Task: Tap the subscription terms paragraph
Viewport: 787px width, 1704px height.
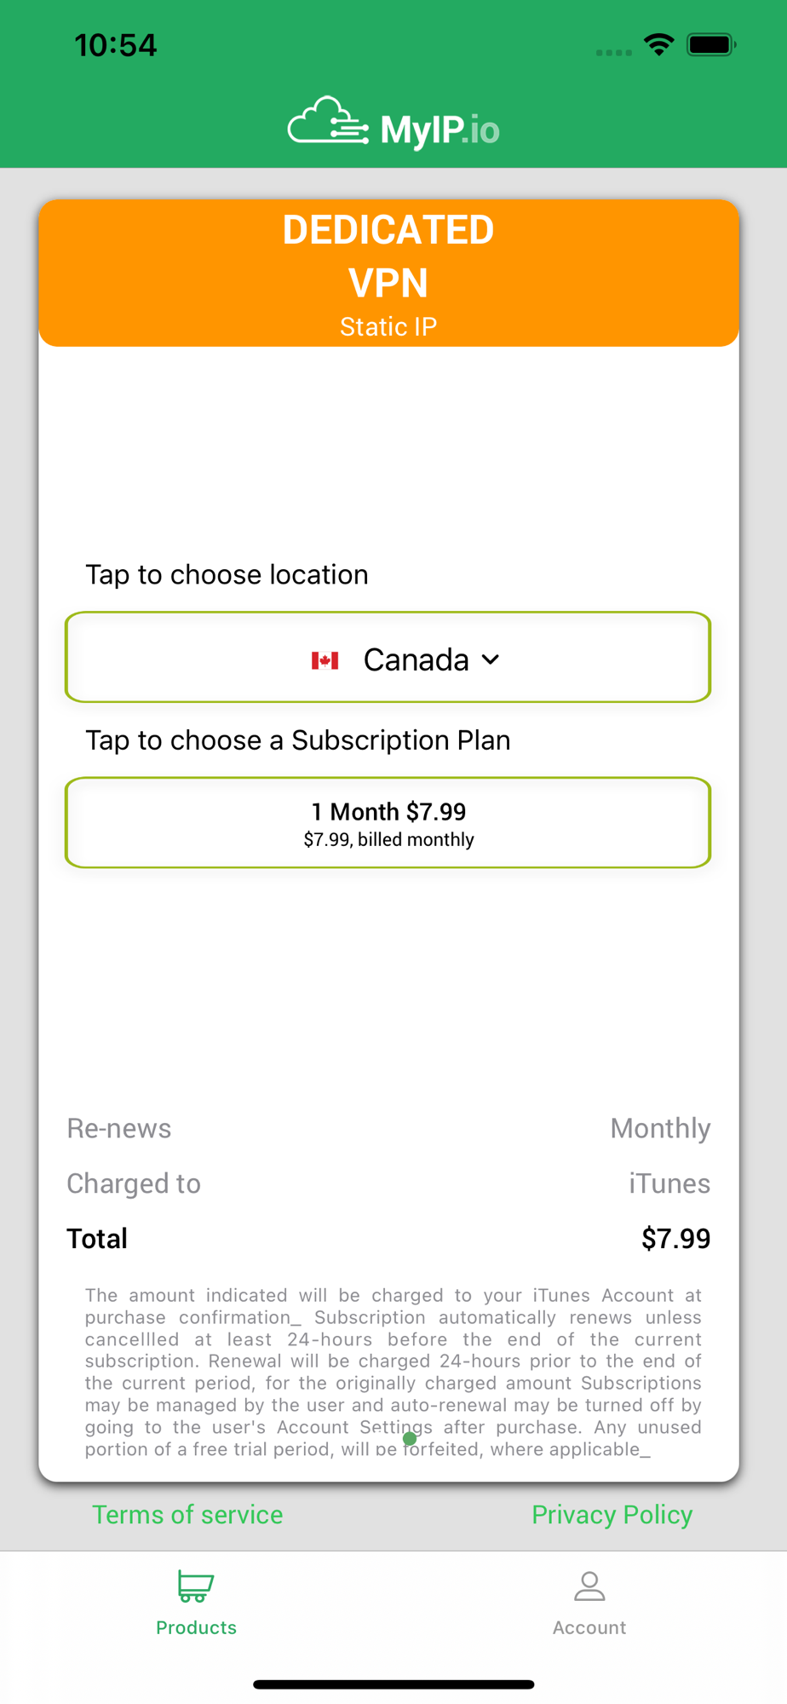Action: pyautogui.click(x=393, y=1373)
